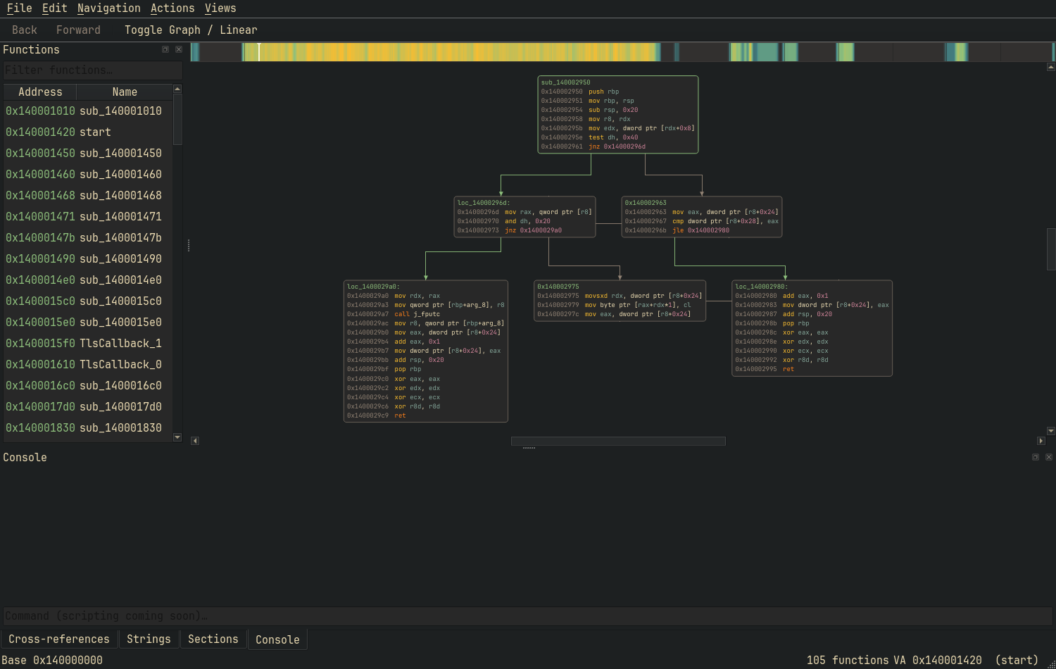Select the 0x140002975 graph block
This screenshot has height=669, width=1056.
point(620,301)
